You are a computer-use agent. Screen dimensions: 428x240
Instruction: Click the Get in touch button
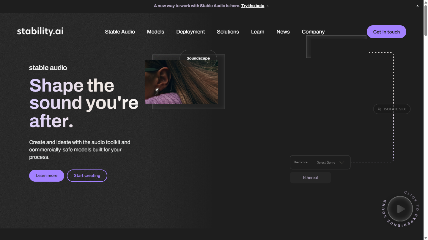pos(386,32)
